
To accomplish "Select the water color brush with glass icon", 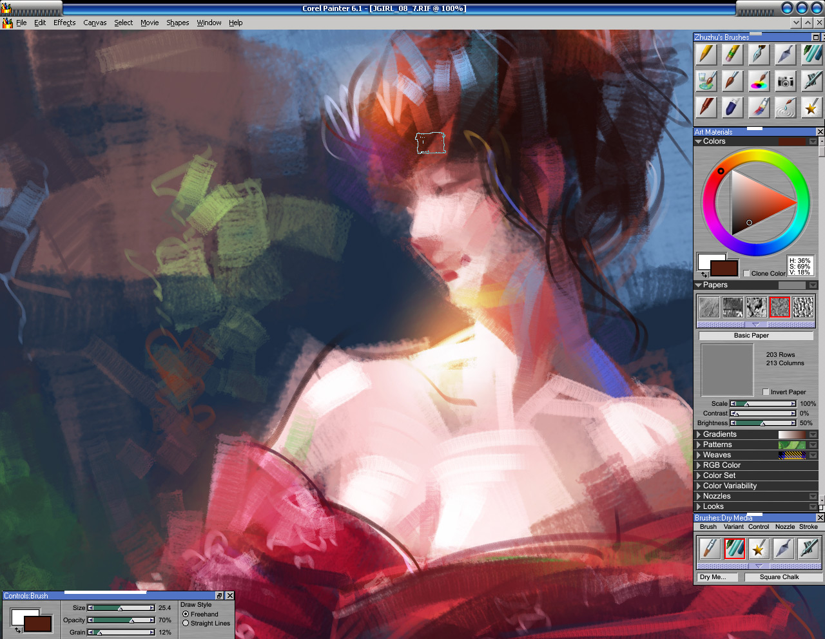I will point(707,81).
